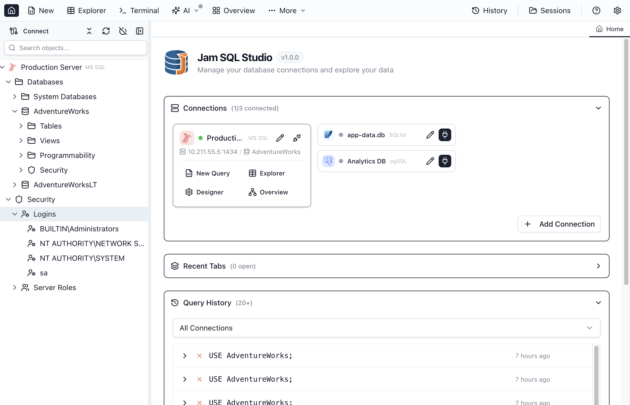Click the Add Connection button
This screenshot has height=405, width=630.
point(559,224)
